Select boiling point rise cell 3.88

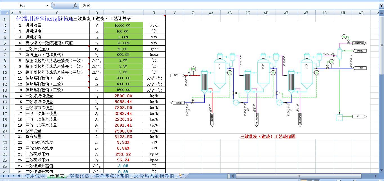click(123, 166)
